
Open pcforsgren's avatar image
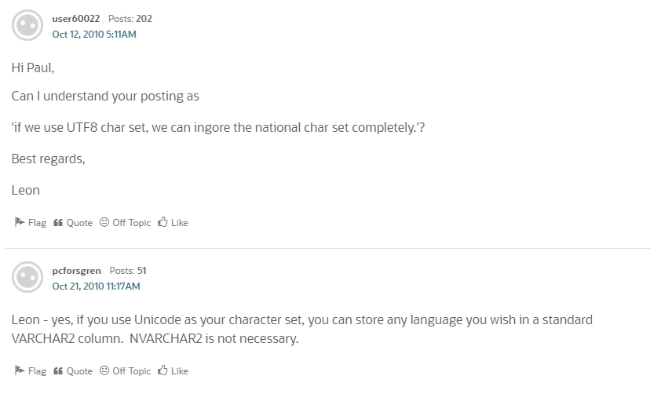[27, 278]
